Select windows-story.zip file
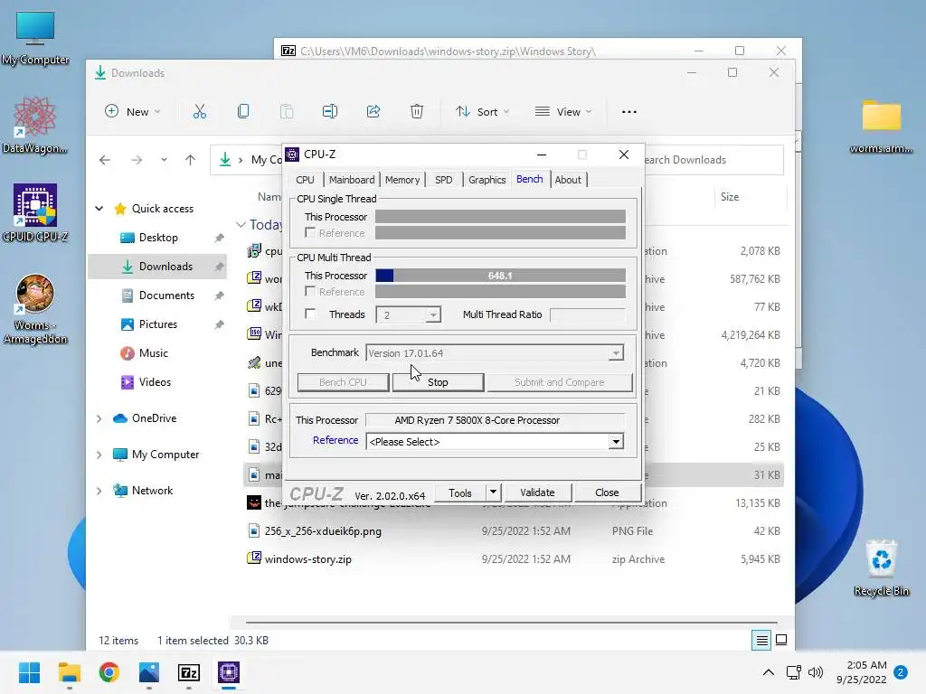The width and height of the screenshot is (926, 694). pyautogui.click(x=514, y=558)
